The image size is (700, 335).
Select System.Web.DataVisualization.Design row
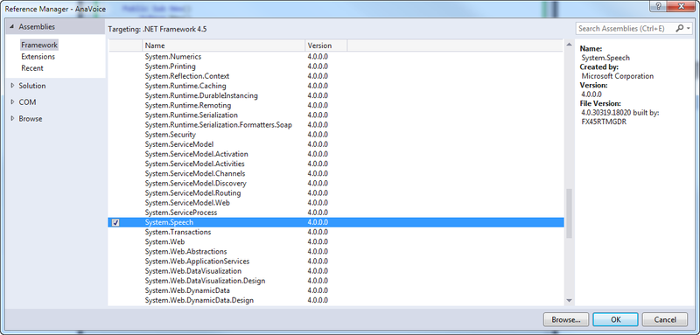[336, 281]
